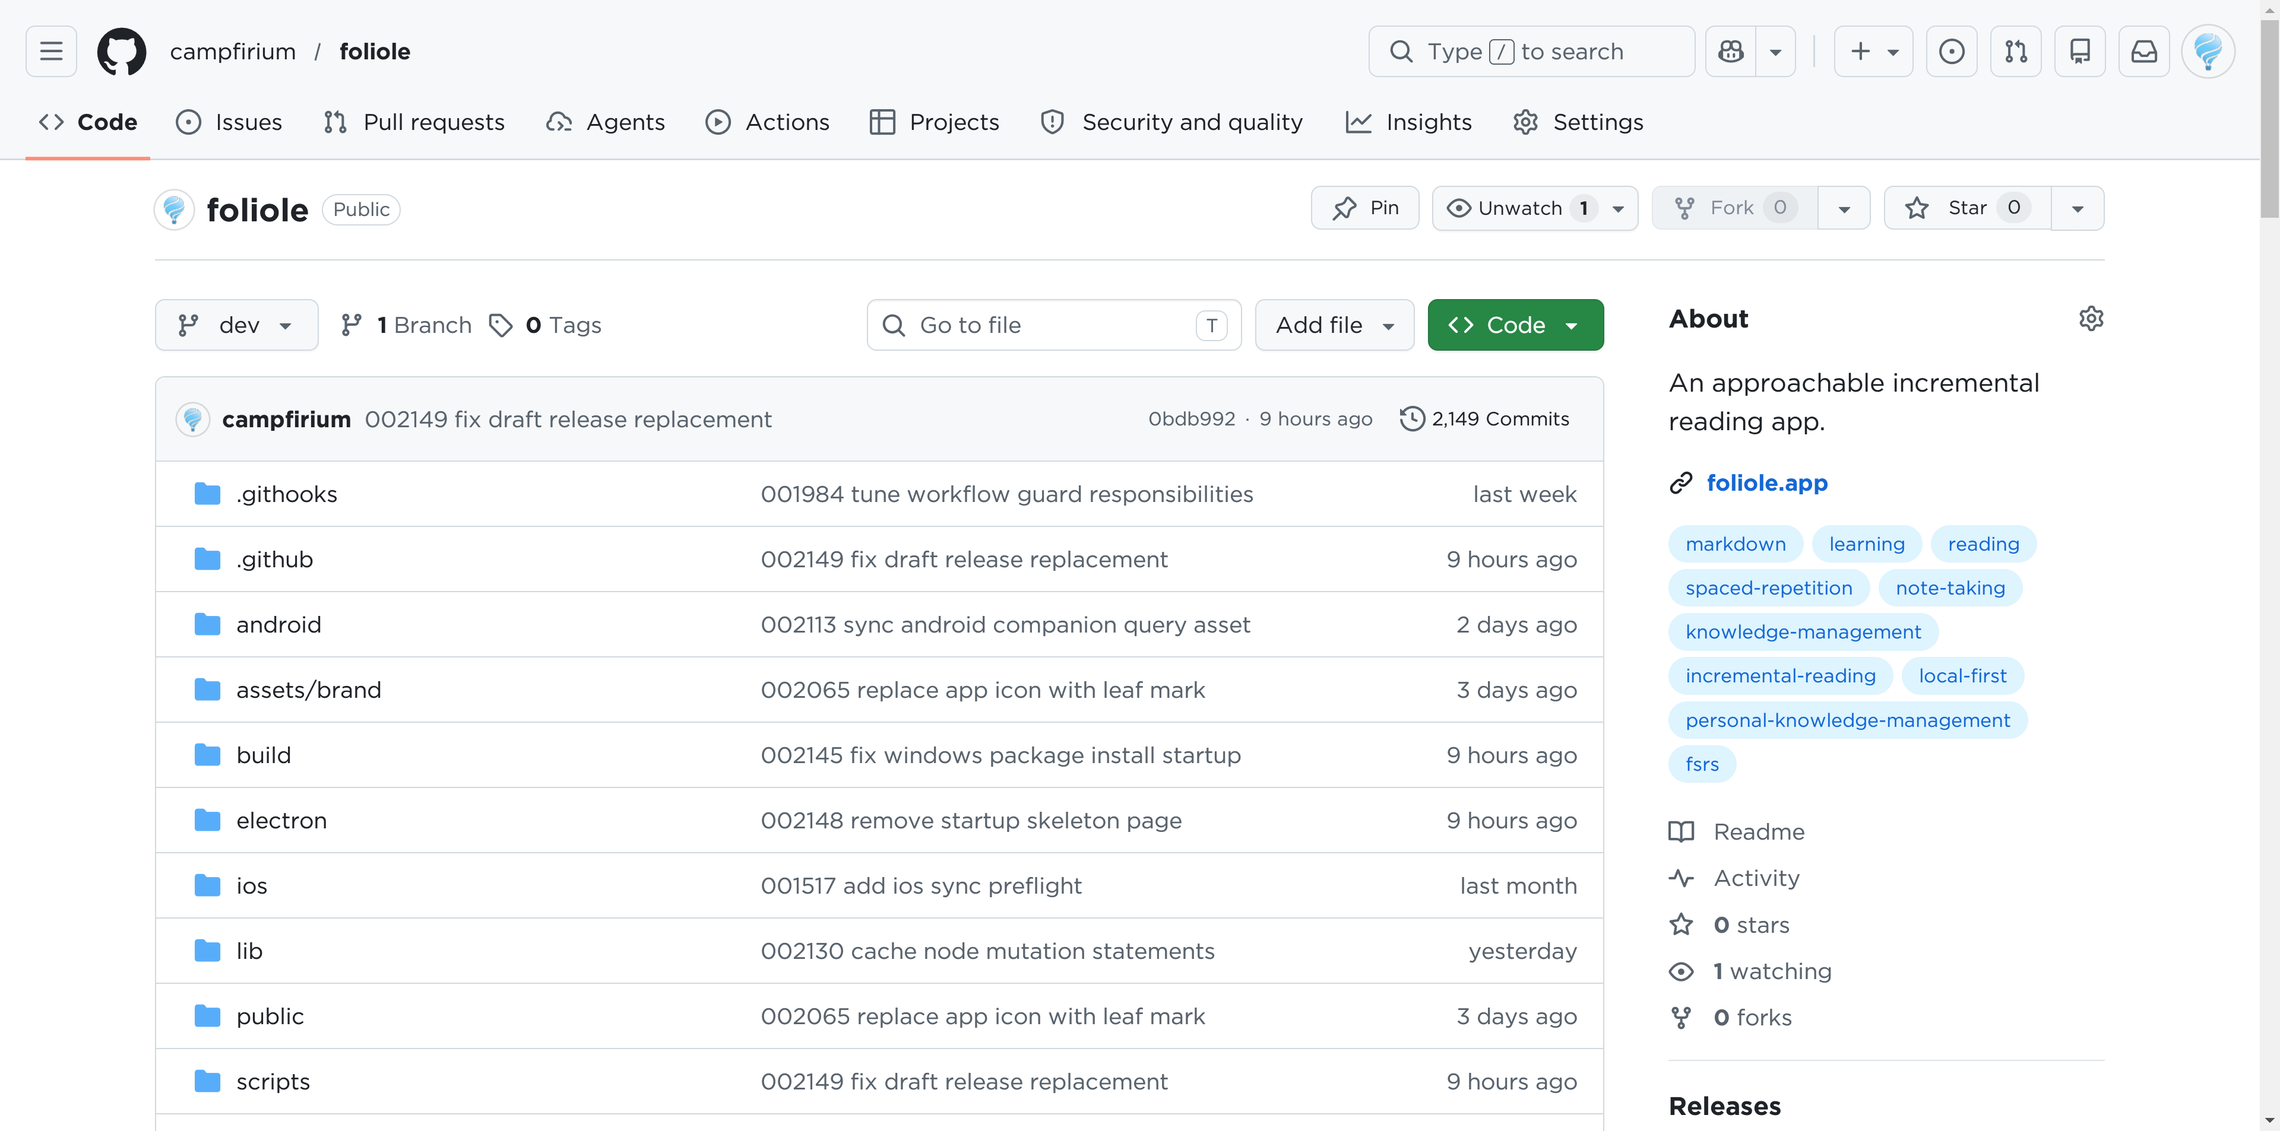The image size is (2280, 1131).
Task: Open the assets/brand folder
Action: point(308,690)
